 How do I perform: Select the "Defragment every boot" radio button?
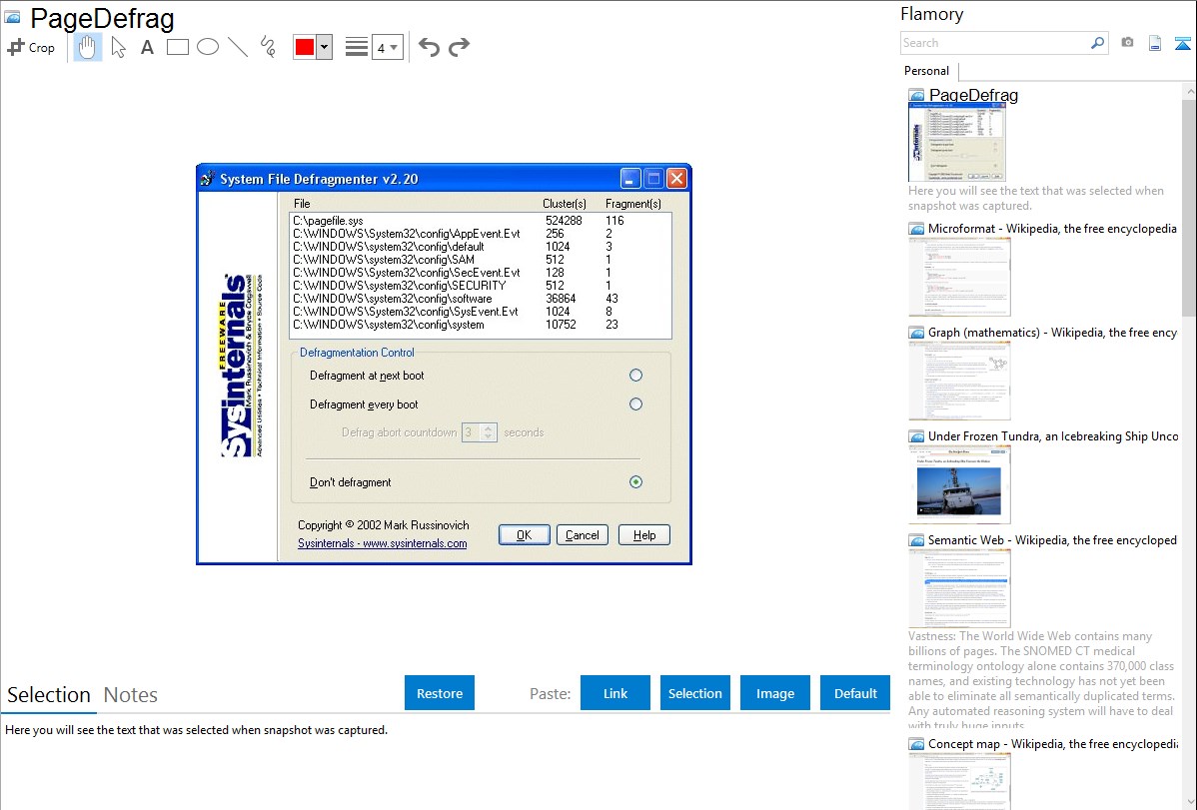click(x=635, y=404)
